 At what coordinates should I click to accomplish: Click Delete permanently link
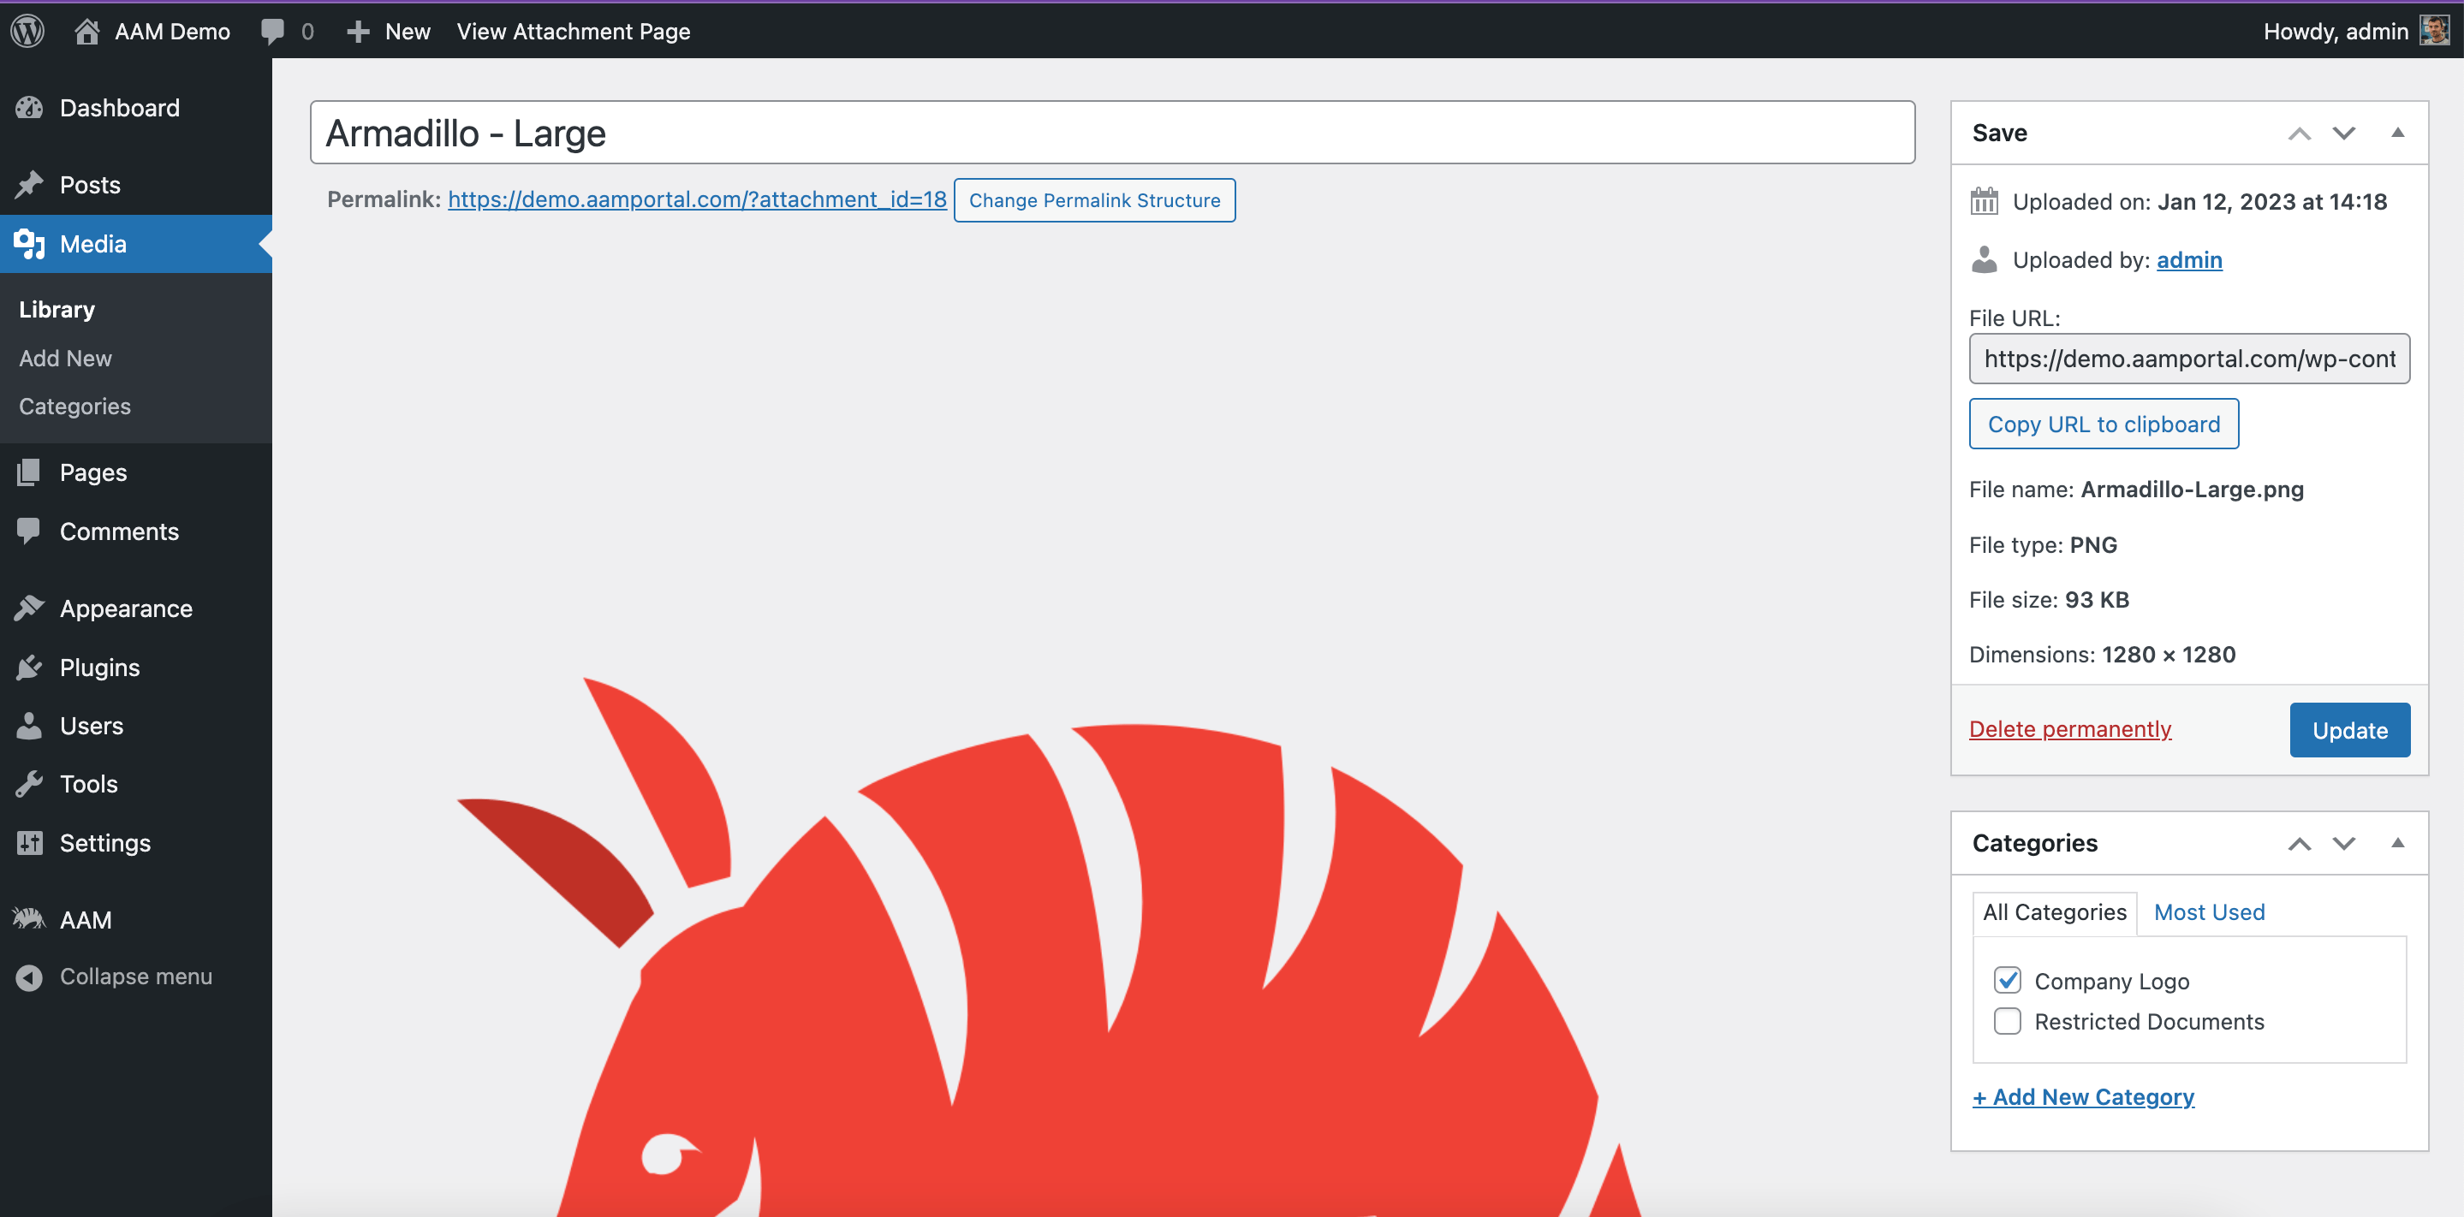(x=2070, y=729)
